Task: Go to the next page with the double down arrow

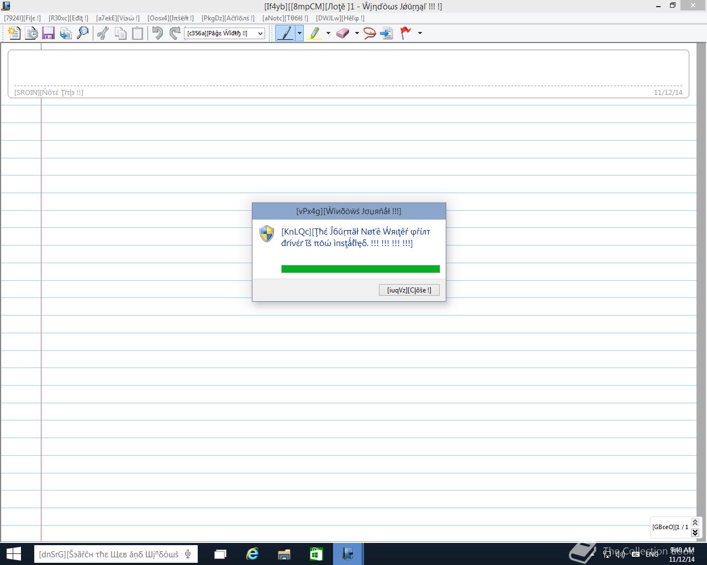Action: (x=695, y=532)
